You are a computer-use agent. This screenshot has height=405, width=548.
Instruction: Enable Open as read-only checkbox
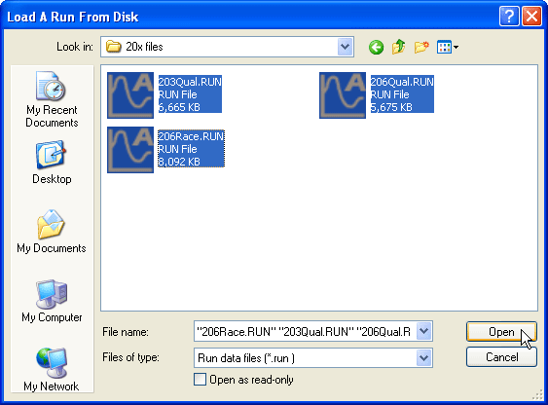coord(200,380)
